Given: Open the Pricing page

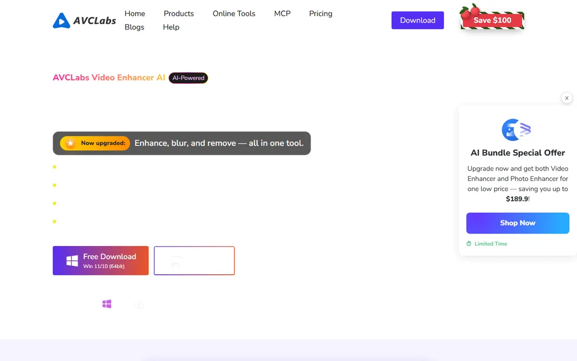Looking at the screenshot, I should coord(320,14).
